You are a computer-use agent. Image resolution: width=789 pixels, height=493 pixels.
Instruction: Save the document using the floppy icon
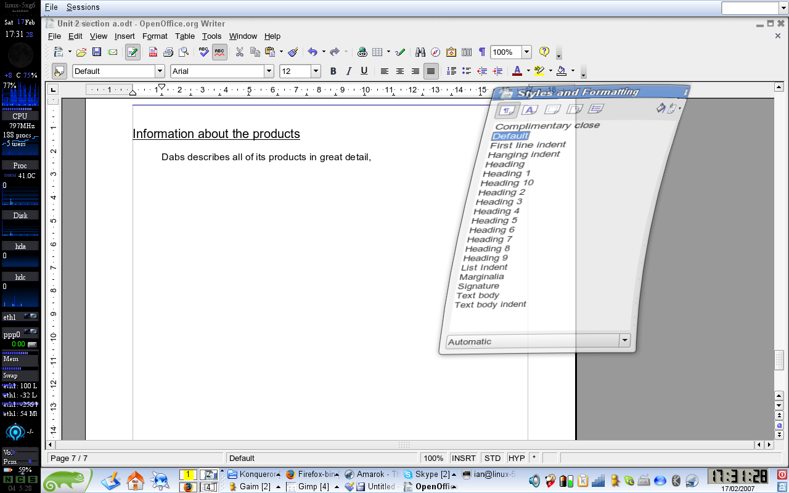pyautogui.click(x=97, y=52)
